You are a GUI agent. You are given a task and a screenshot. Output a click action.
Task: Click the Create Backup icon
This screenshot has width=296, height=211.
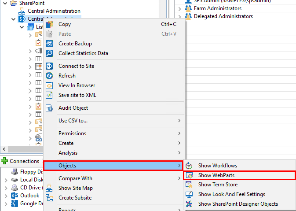50,44
